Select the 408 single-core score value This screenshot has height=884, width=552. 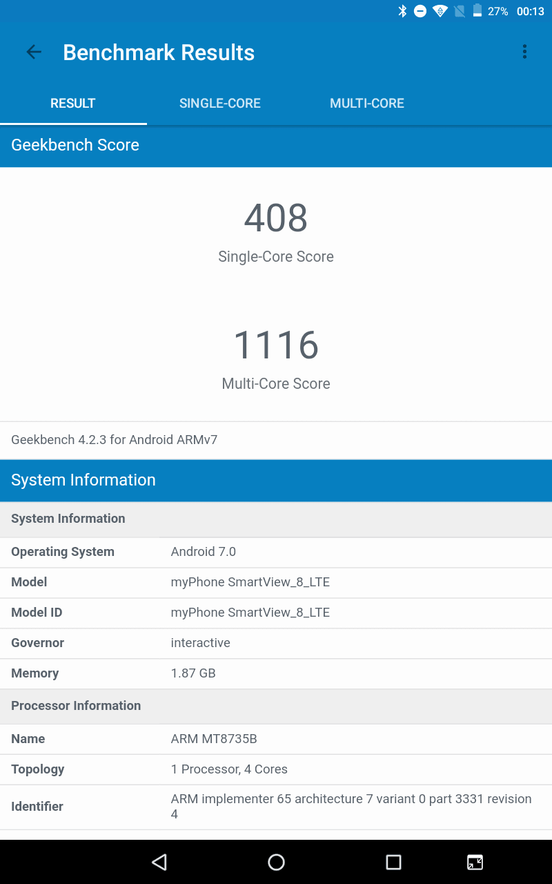click(276, 218)
